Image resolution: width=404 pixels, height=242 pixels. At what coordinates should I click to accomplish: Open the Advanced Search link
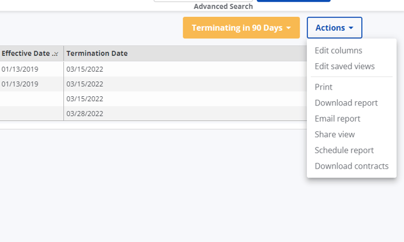point(223,7)
